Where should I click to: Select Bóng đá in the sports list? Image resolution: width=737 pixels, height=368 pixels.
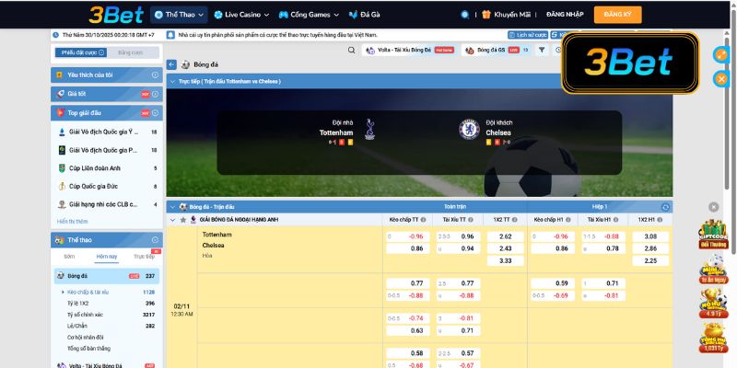(x=107, y=276)
